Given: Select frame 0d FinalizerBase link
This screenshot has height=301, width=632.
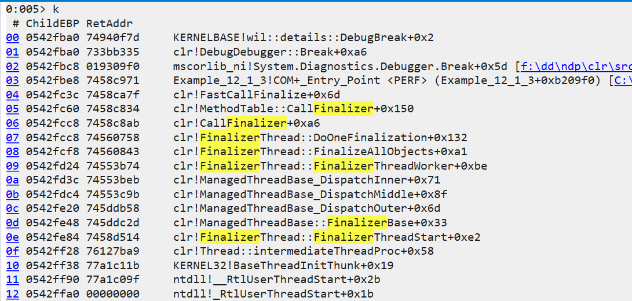Looking at the screenshot, I should 13,223.
